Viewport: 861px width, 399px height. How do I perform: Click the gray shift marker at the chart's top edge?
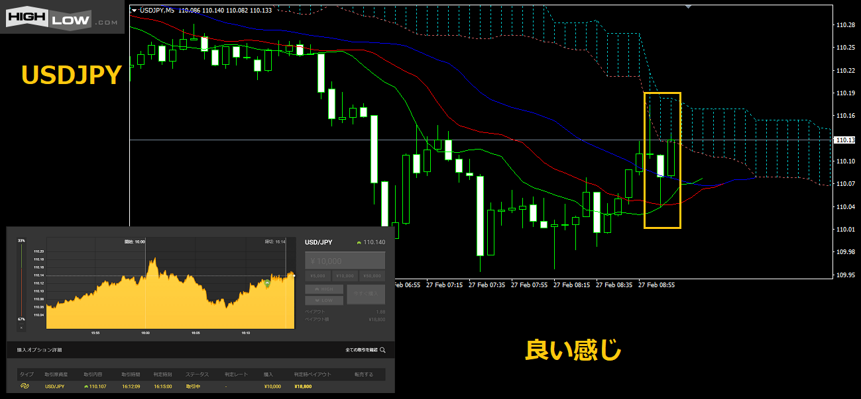[x=687, y=6]
